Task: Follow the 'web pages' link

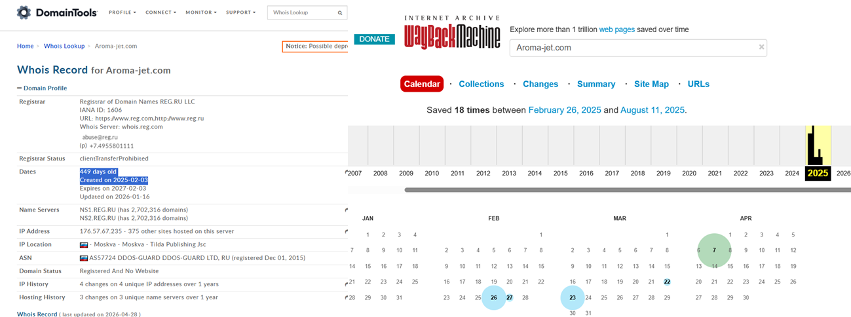Action: click(x=616, y=29)
